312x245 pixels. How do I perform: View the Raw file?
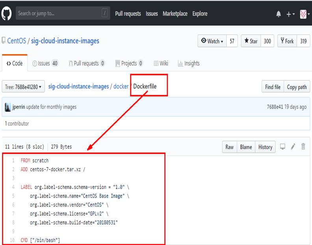[x=229, y=147]
